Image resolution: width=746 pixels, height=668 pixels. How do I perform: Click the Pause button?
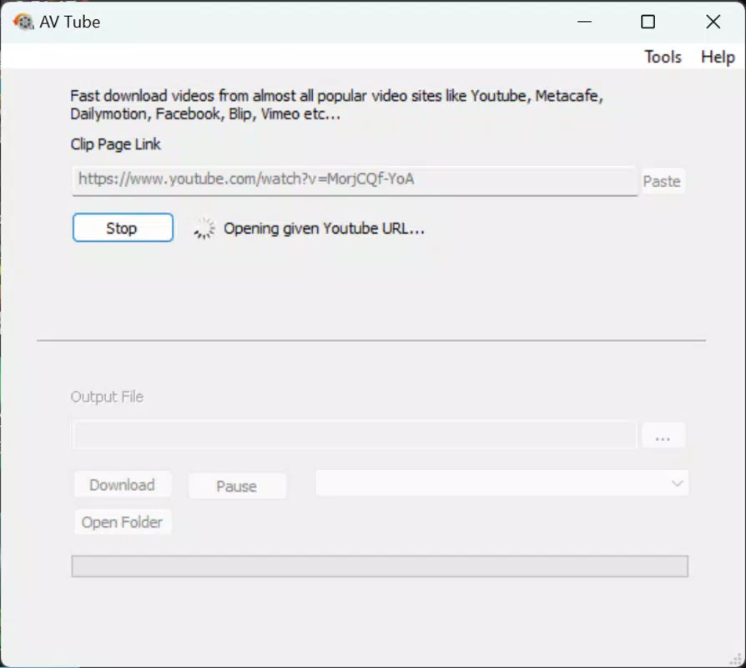point(237,486)
